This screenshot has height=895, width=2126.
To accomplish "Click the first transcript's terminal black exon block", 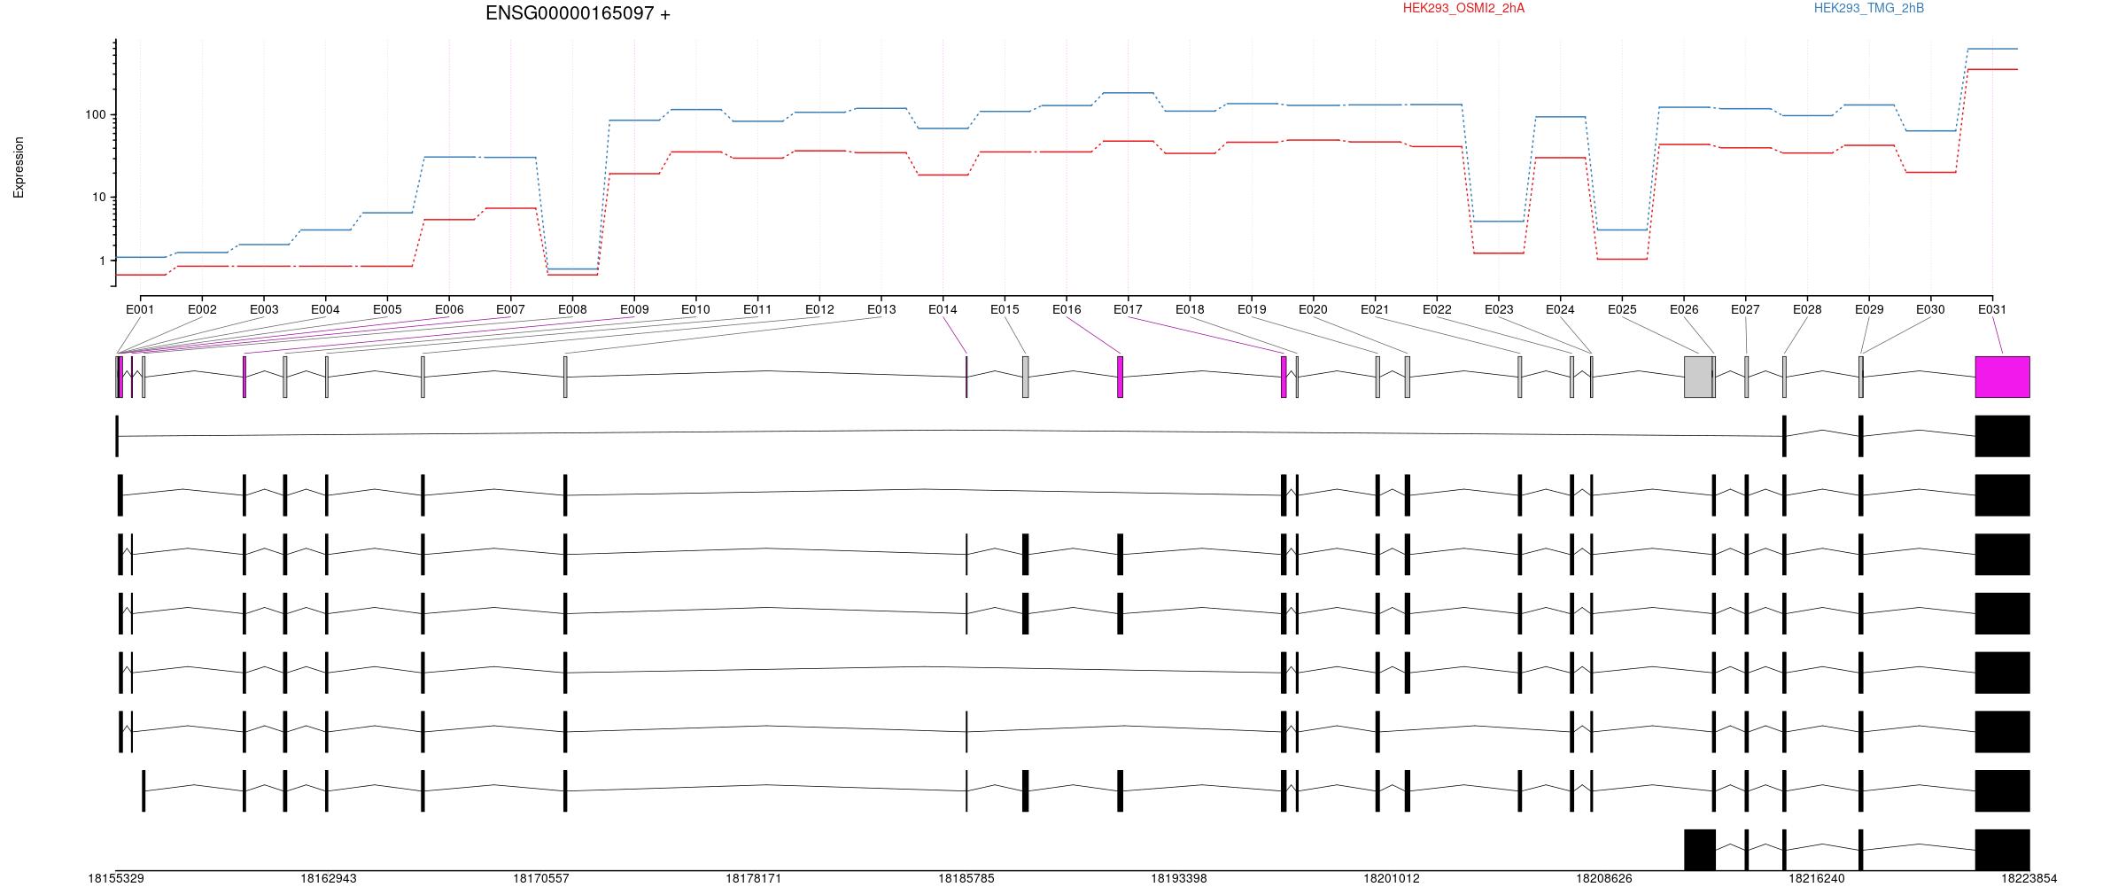I will click(2002, 436).
